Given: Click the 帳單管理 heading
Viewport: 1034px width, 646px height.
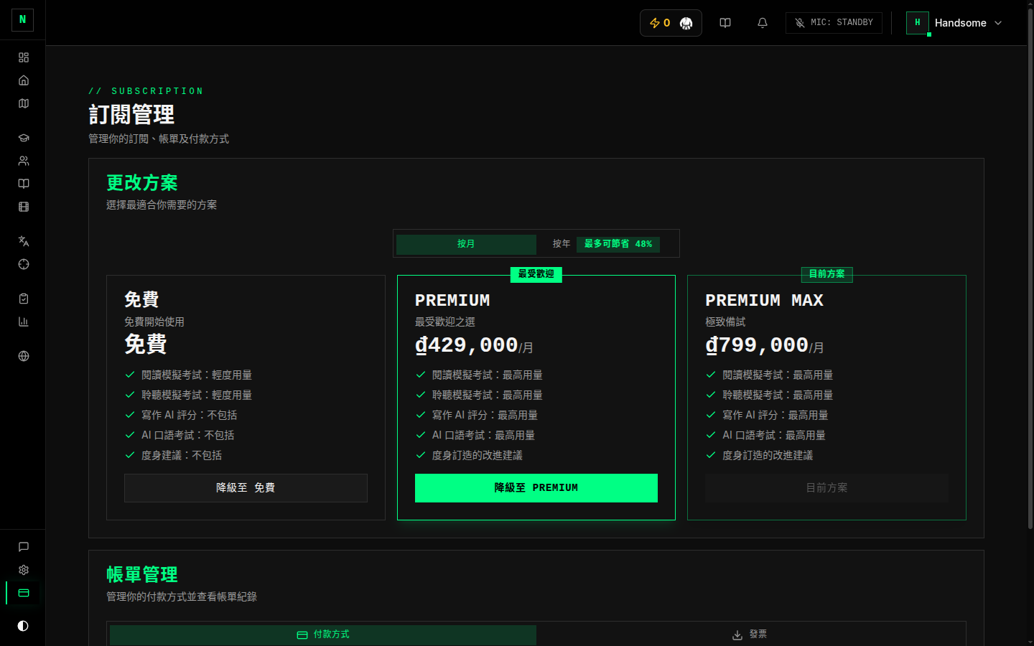Looking at the screenshot, I should tap(142, 575).
